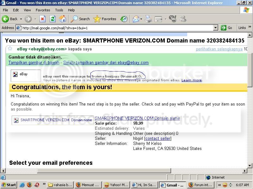Expand the address bar dropdown

tap(216, 28)
